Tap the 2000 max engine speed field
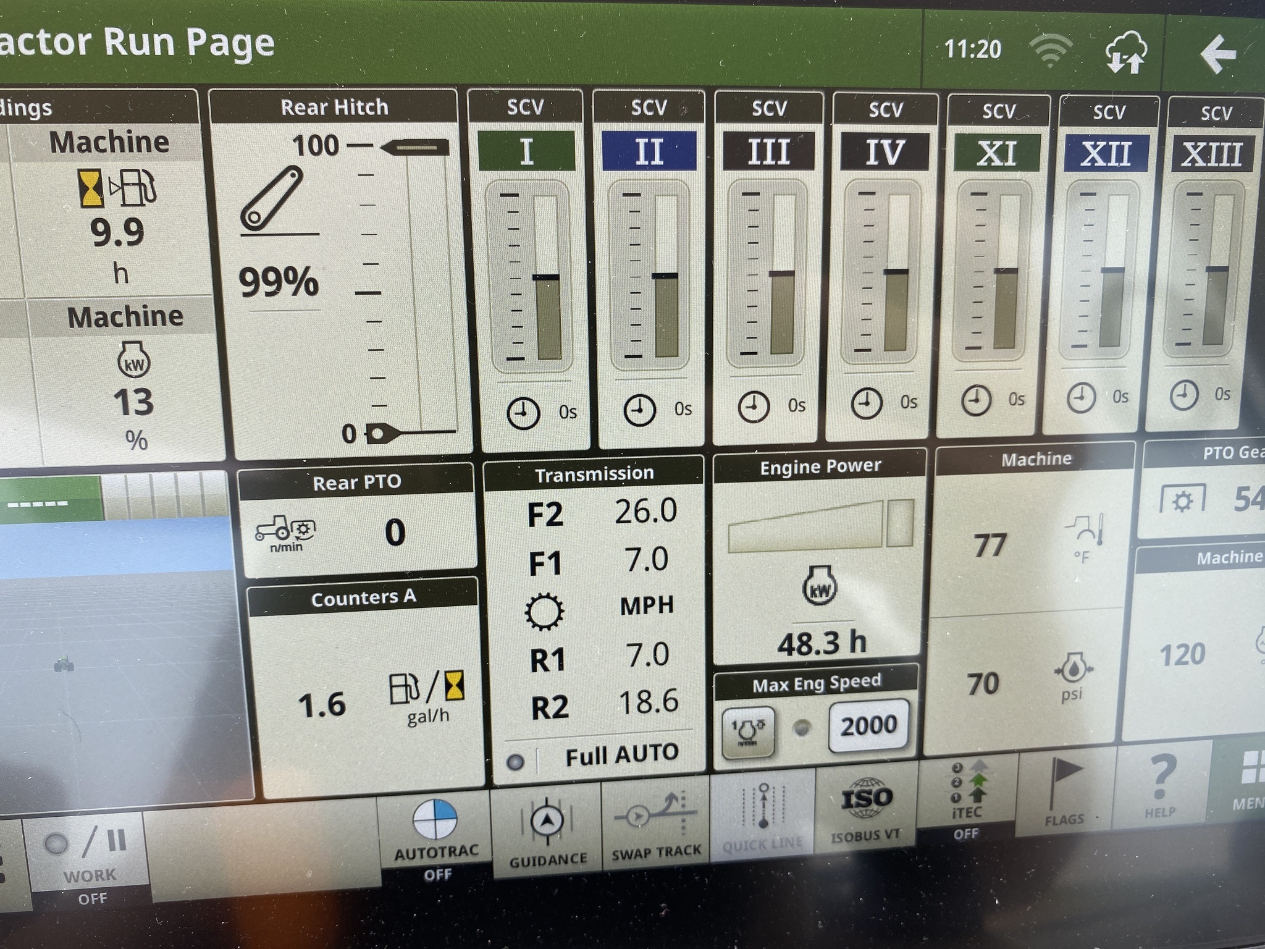Image resolution: width=1265 pixels, height=949 pixels. pos(868,725)
